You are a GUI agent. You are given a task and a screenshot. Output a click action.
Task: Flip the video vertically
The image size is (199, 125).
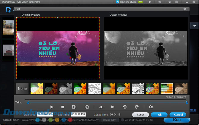(x=113, y=107)
